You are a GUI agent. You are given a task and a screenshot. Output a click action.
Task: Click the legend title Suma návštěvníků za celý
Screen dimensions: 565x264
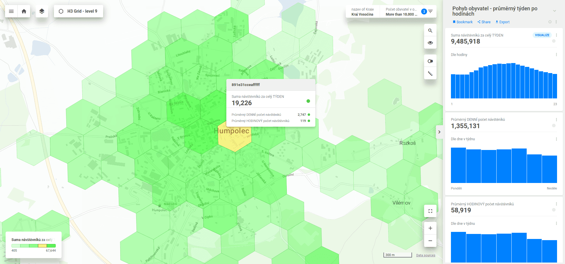[x=32, y=240]
